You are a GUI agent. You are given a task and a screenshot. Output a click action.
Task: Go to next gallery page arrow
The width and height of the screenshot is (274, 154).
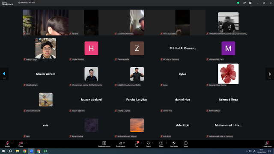pos(270,74)
